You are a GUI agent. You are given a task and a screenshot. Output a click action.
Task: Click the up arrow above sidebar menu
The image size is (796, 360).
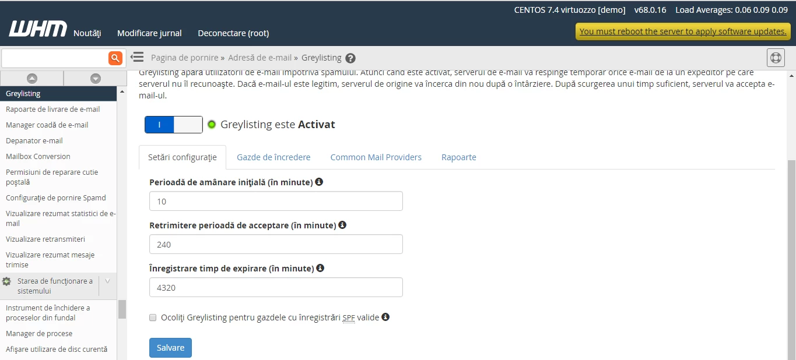point(32,77)
